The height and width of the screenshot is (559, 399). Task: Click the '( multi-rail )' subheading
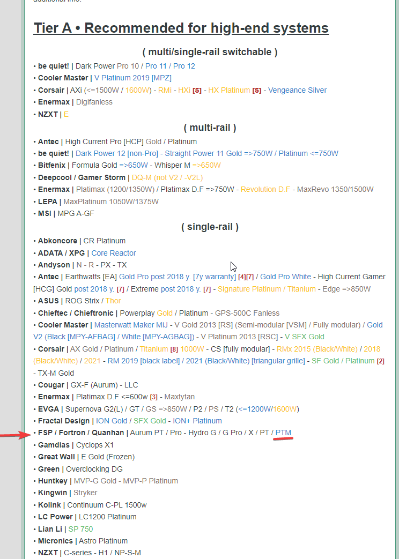click(210, 128)
